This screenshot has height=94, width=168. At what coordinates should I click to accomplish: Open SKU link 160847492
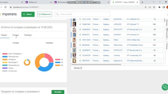(86, 24)
